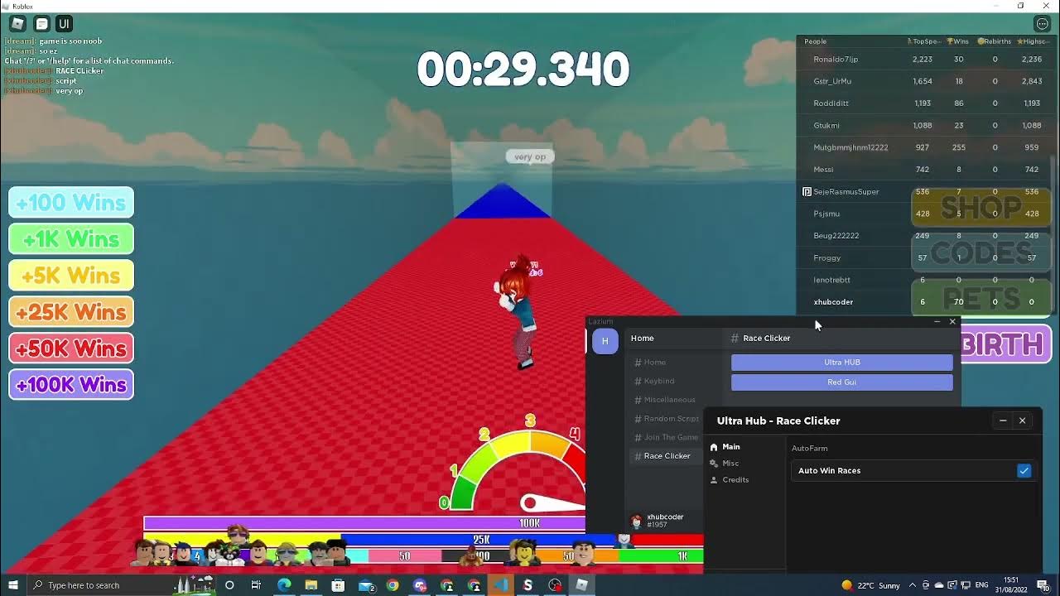1060x596 pixels.
Task: Open the Roblox menu icon
Action: 17,24
